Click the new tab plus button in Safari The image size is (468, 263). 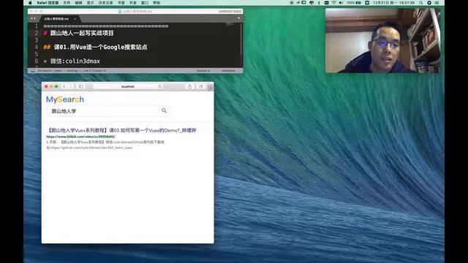click(x=211, y=88)
